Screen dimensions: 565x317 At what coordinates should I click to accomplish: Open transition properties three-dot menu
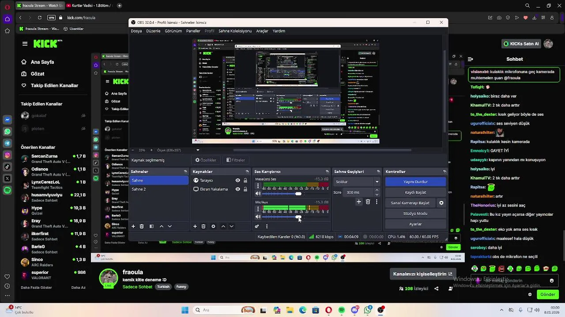point(377,202)
